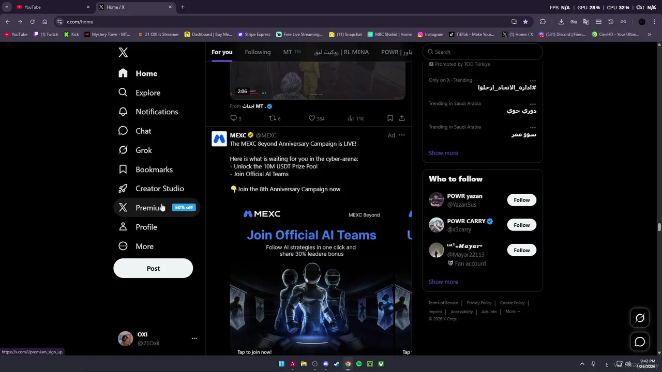Switch to the For you tab

[x=222, y=52]
